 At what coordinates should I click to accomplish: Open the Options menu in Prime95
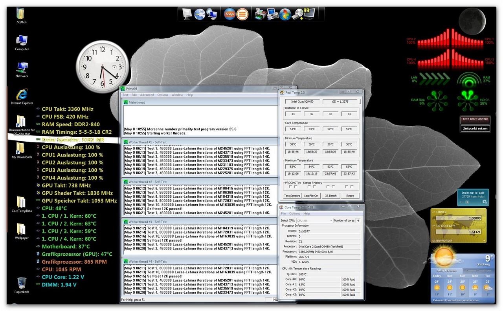point(163,95)
